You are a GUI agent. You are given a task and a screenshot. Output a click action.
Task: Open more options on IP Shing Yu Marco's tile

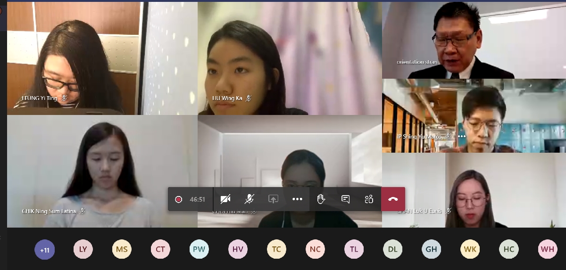(461, 136)
